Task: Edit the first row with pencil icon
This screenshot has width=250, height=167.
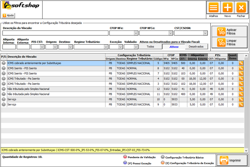Action: [241, 63]
